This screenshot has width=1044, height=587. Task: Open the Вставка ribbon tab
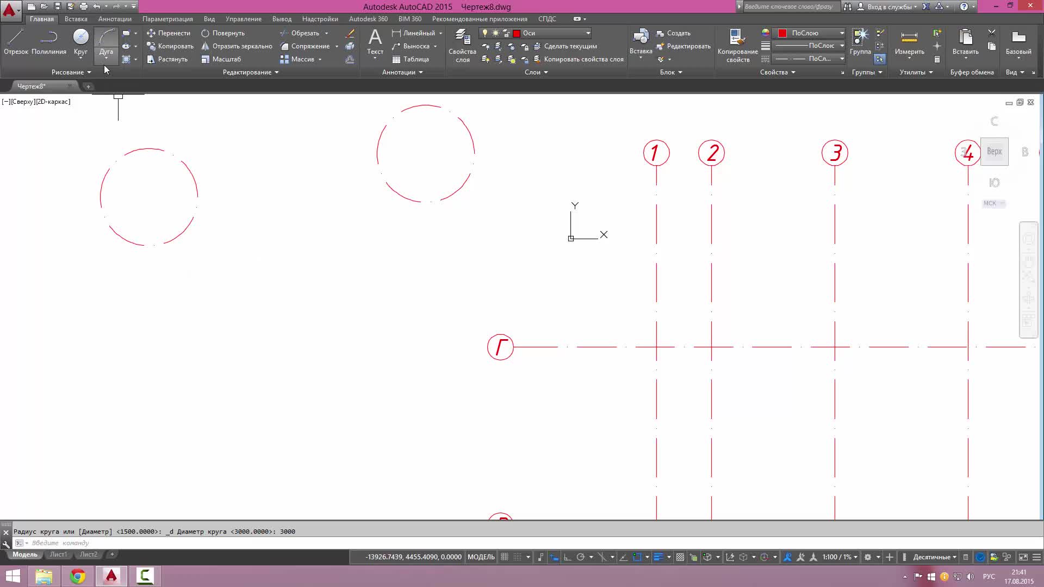[x=76, y=19]
